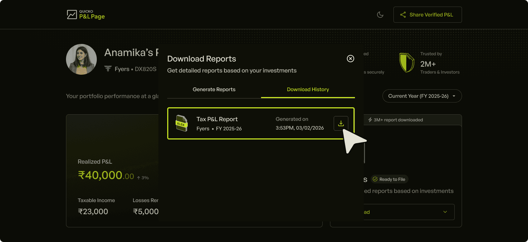Viewport: 528px width, 242px height.
Task: Click the 2M+ Traders & Investors text
Action: point(440,68)
